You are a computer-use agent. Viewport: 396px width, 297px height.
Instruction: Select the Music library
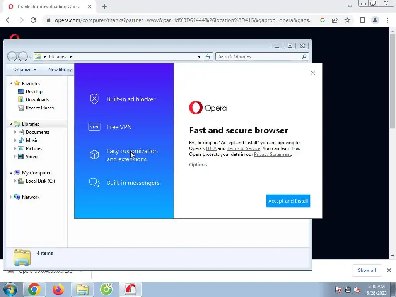click(x=32, y=140)
